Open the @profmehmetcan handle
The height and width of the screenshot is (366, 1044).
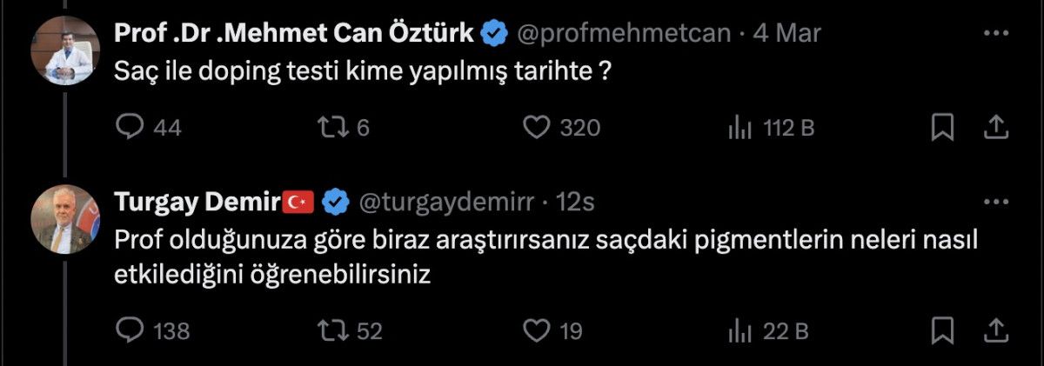tap(624, 34)
